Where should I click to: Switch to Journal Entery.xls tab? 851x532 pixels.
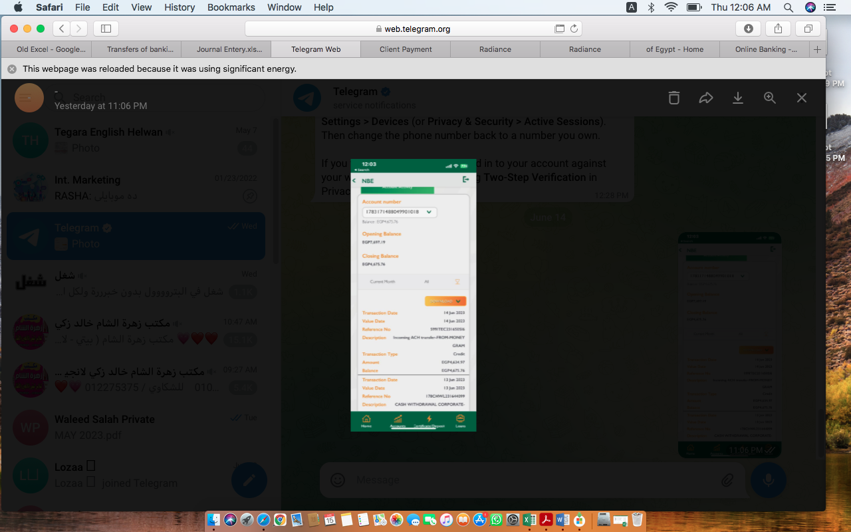[x=226, y=49]
